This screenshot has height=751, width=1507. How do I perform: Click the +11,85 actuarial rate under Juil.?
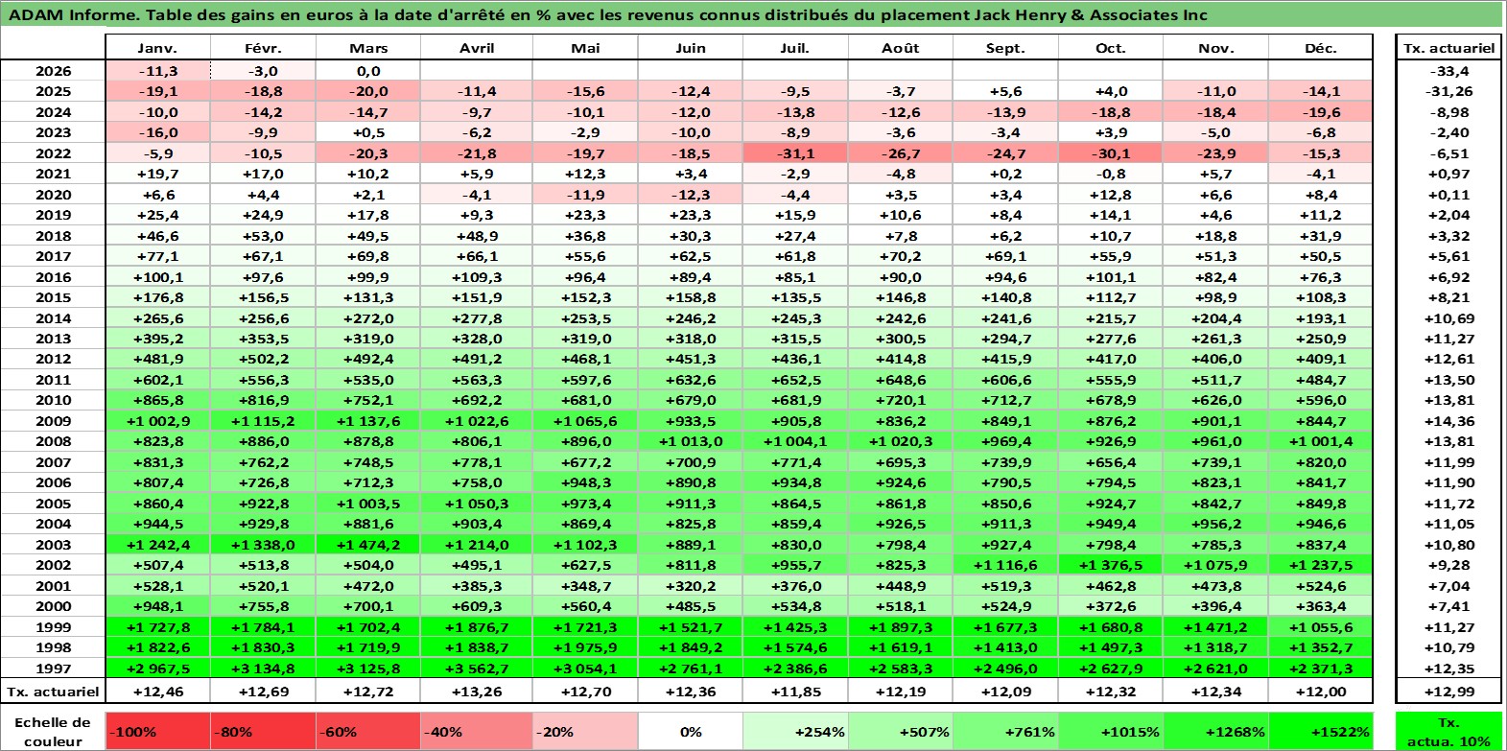coord(795,692)
